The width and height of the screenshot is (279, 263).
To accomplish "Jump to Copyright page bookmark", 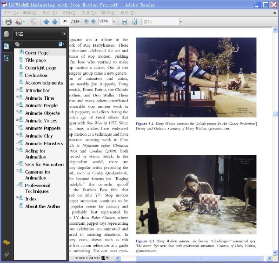I will coord(41,68).
